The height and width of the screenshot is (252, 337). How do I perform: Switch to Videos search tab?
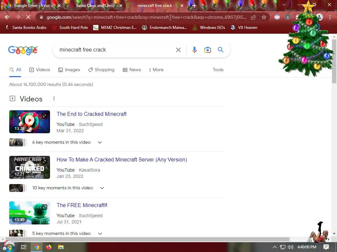point(40,70)
